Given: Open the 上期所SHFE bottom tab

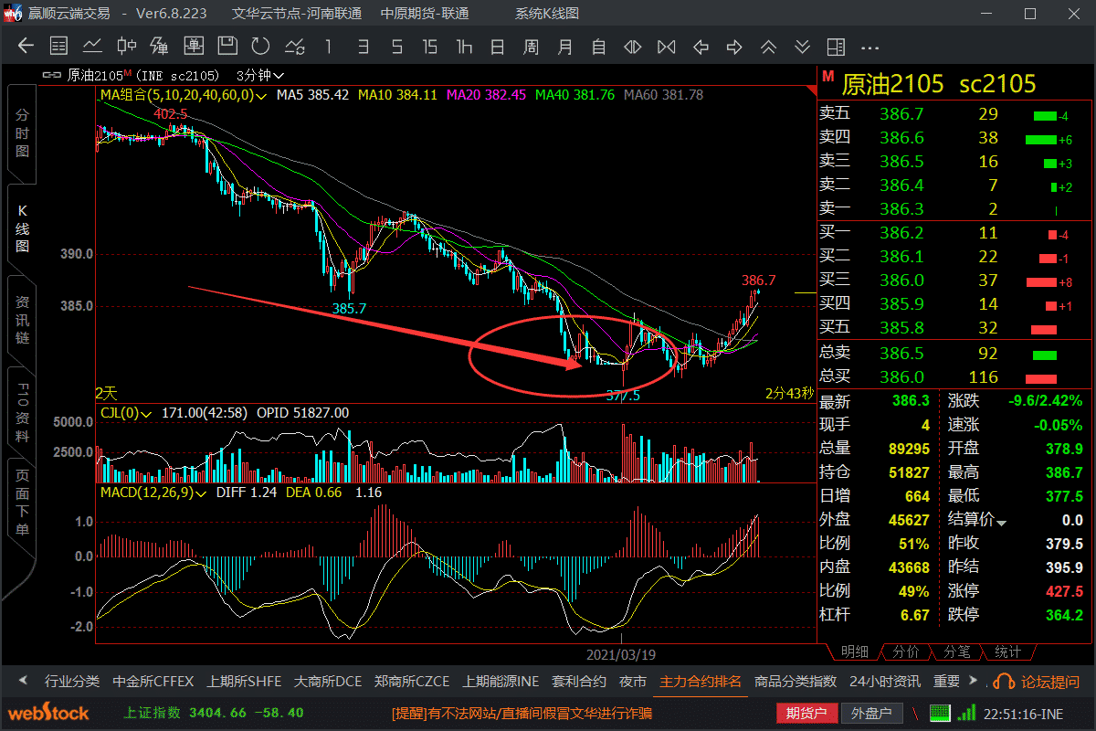Looking at the screenshot, I should tap(244, 682).
